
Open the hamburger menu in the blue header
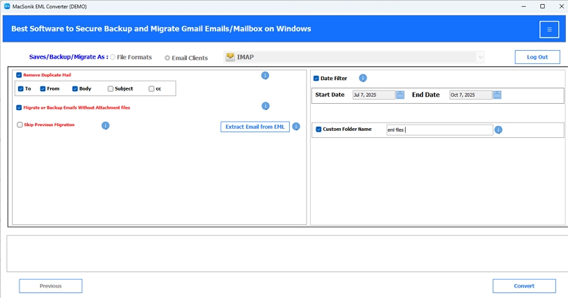tap(549, 30)
